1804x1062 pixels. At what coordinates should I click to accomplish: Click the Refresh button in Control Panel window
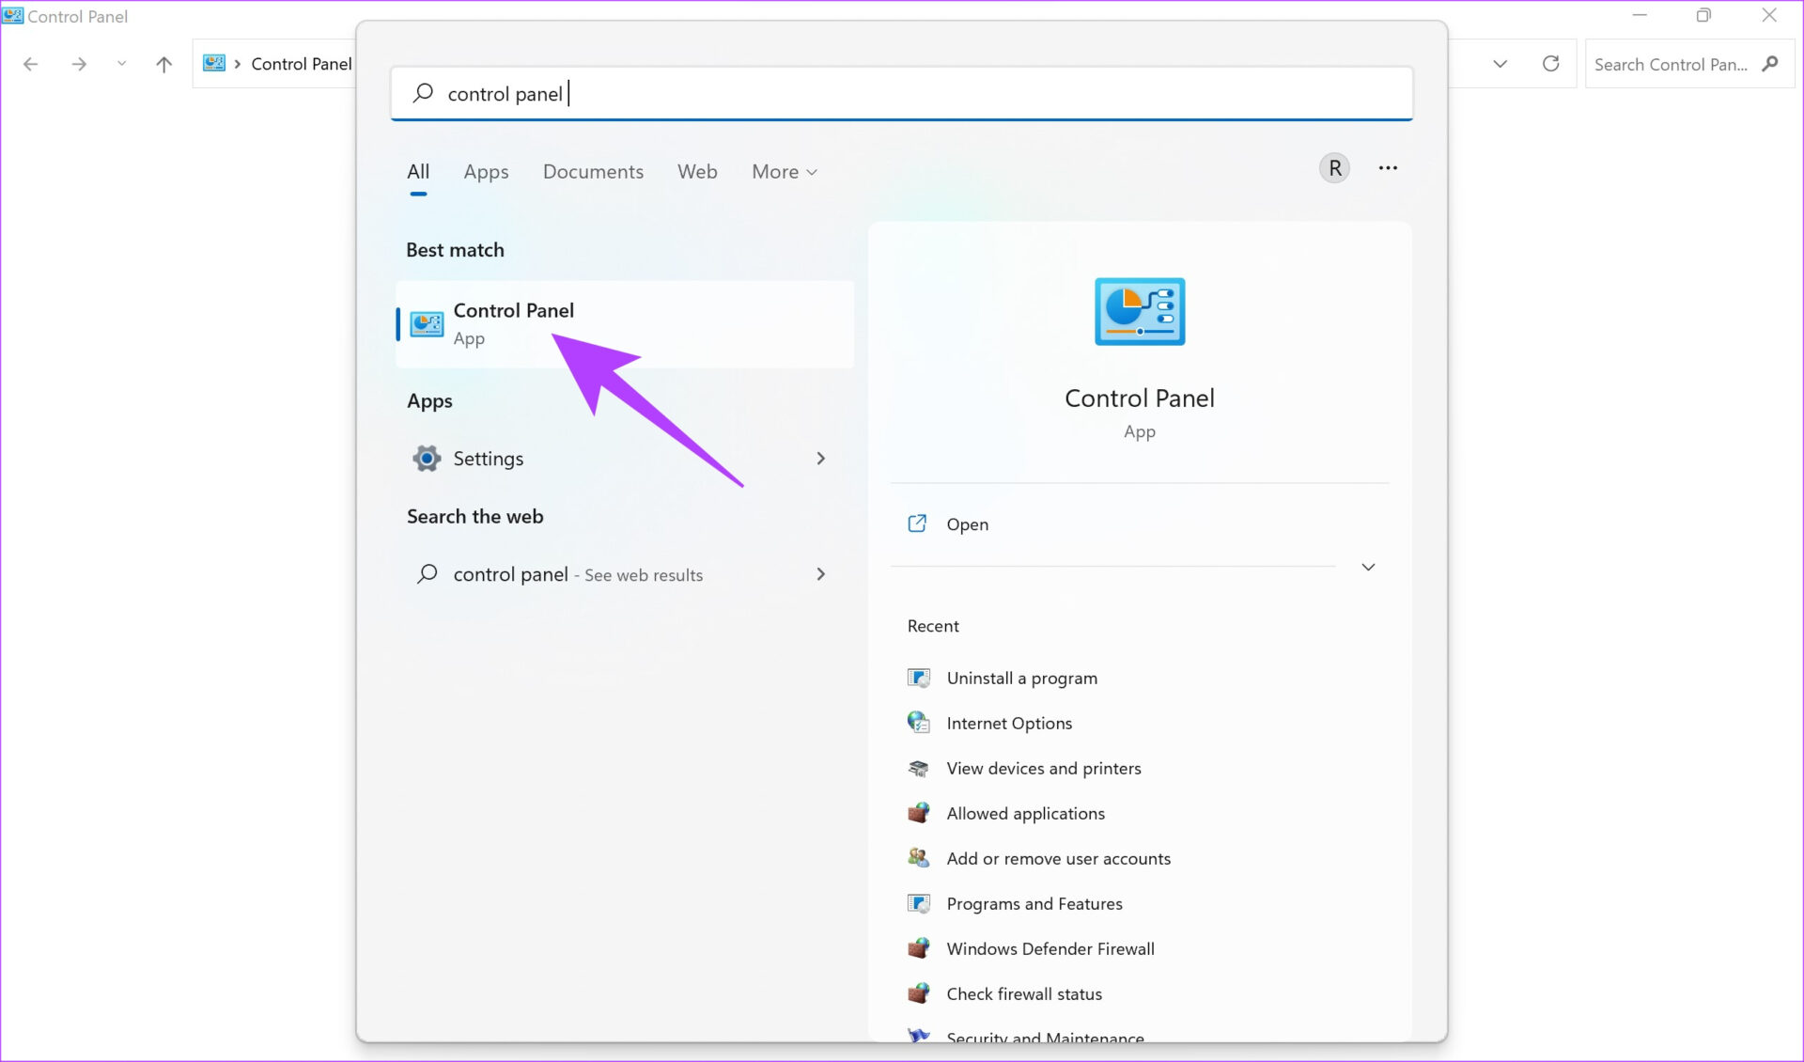tap(1551, 64)
